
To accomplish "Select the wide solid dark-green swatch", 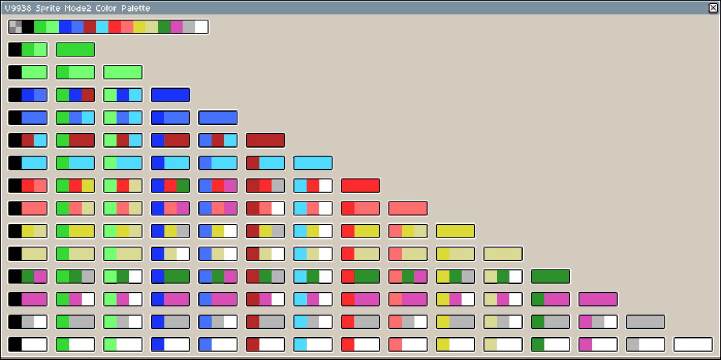I will pyautogui.click(x=550, y=277).
